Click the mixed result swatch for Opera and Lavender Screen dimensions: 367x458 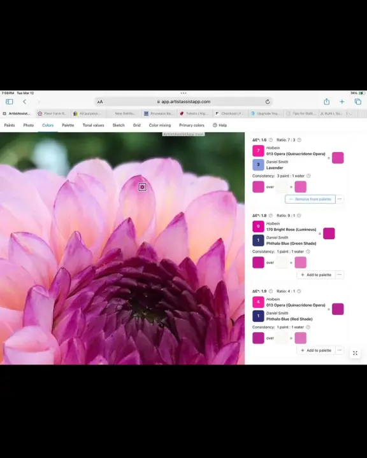point(338,158)
